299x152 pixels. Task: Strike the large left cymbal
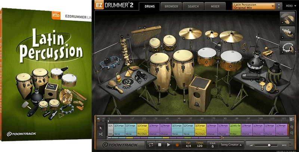pyautogui.click(x=190, y=33)
